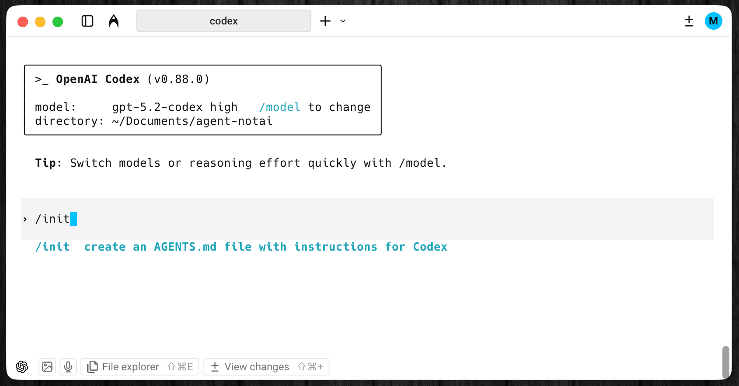Click the ~/Documents/agent-notai directory path

[192, 121]
